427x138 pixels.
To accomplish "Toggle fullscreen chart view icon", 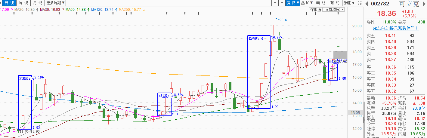I will 359,3.
